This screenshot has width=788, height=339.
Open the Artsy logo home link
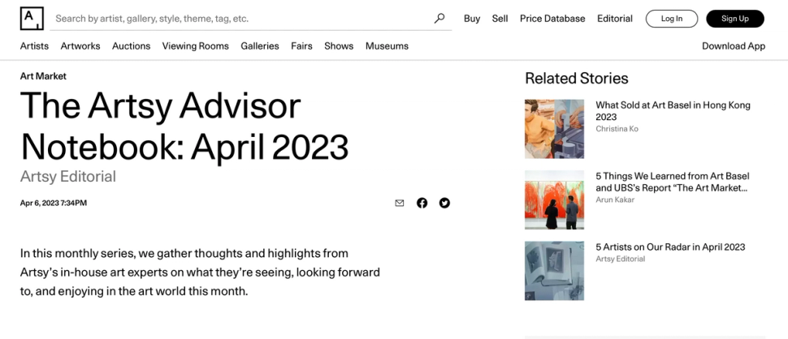(x=32, y=19)
